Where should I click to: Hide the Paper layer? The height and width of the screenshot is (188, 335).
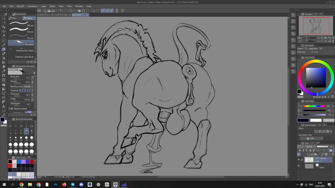[x=299, y=165]
